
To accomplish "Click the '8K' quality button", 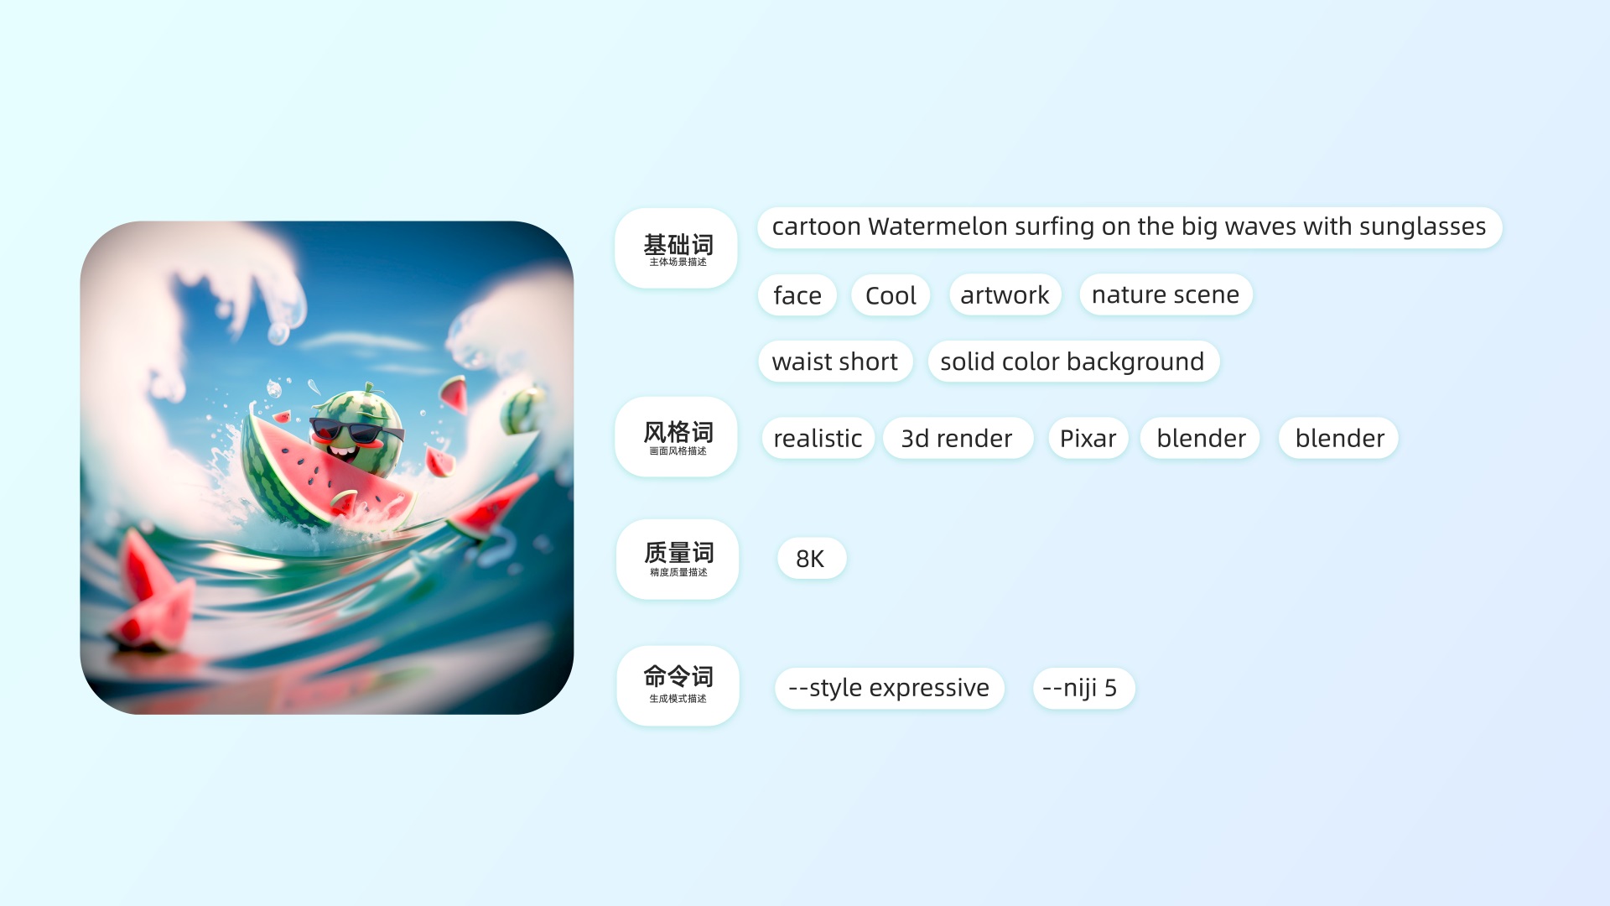I will 813,558.
